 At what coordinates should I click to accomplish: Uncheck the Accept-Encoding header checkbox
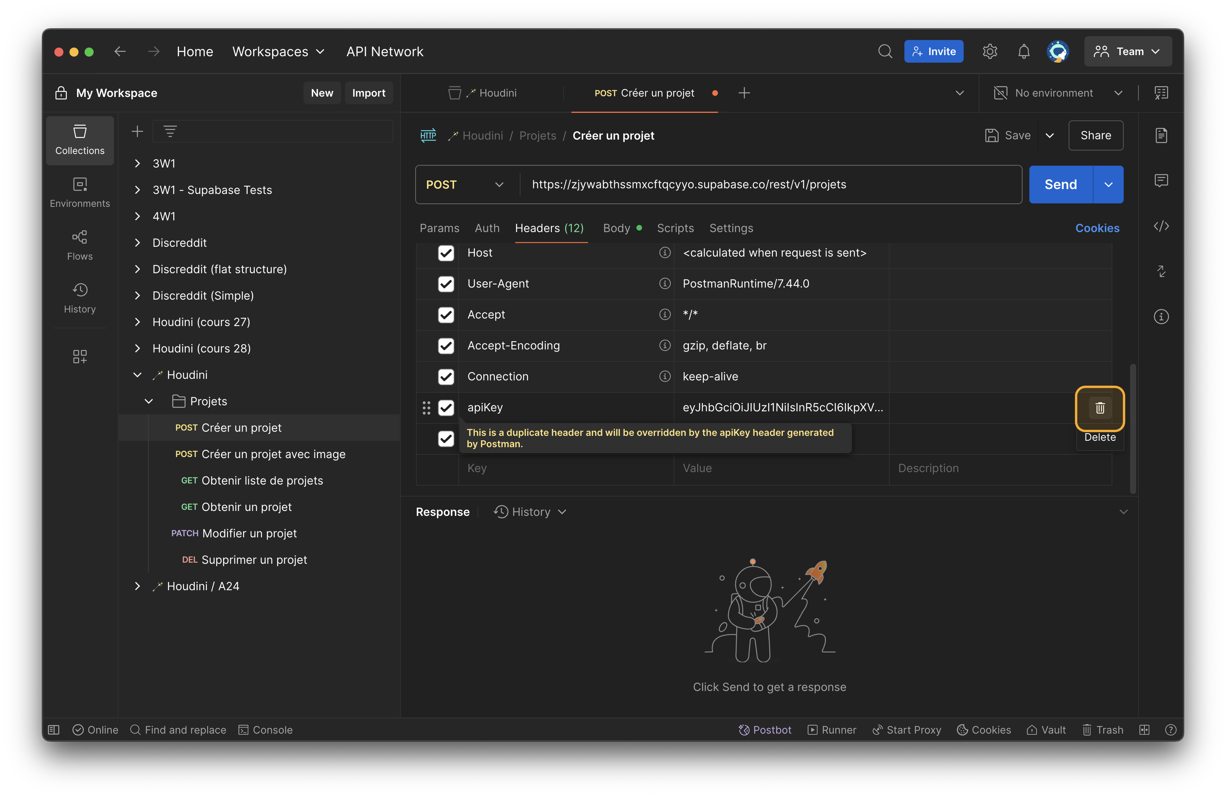[x=445, y=345]
